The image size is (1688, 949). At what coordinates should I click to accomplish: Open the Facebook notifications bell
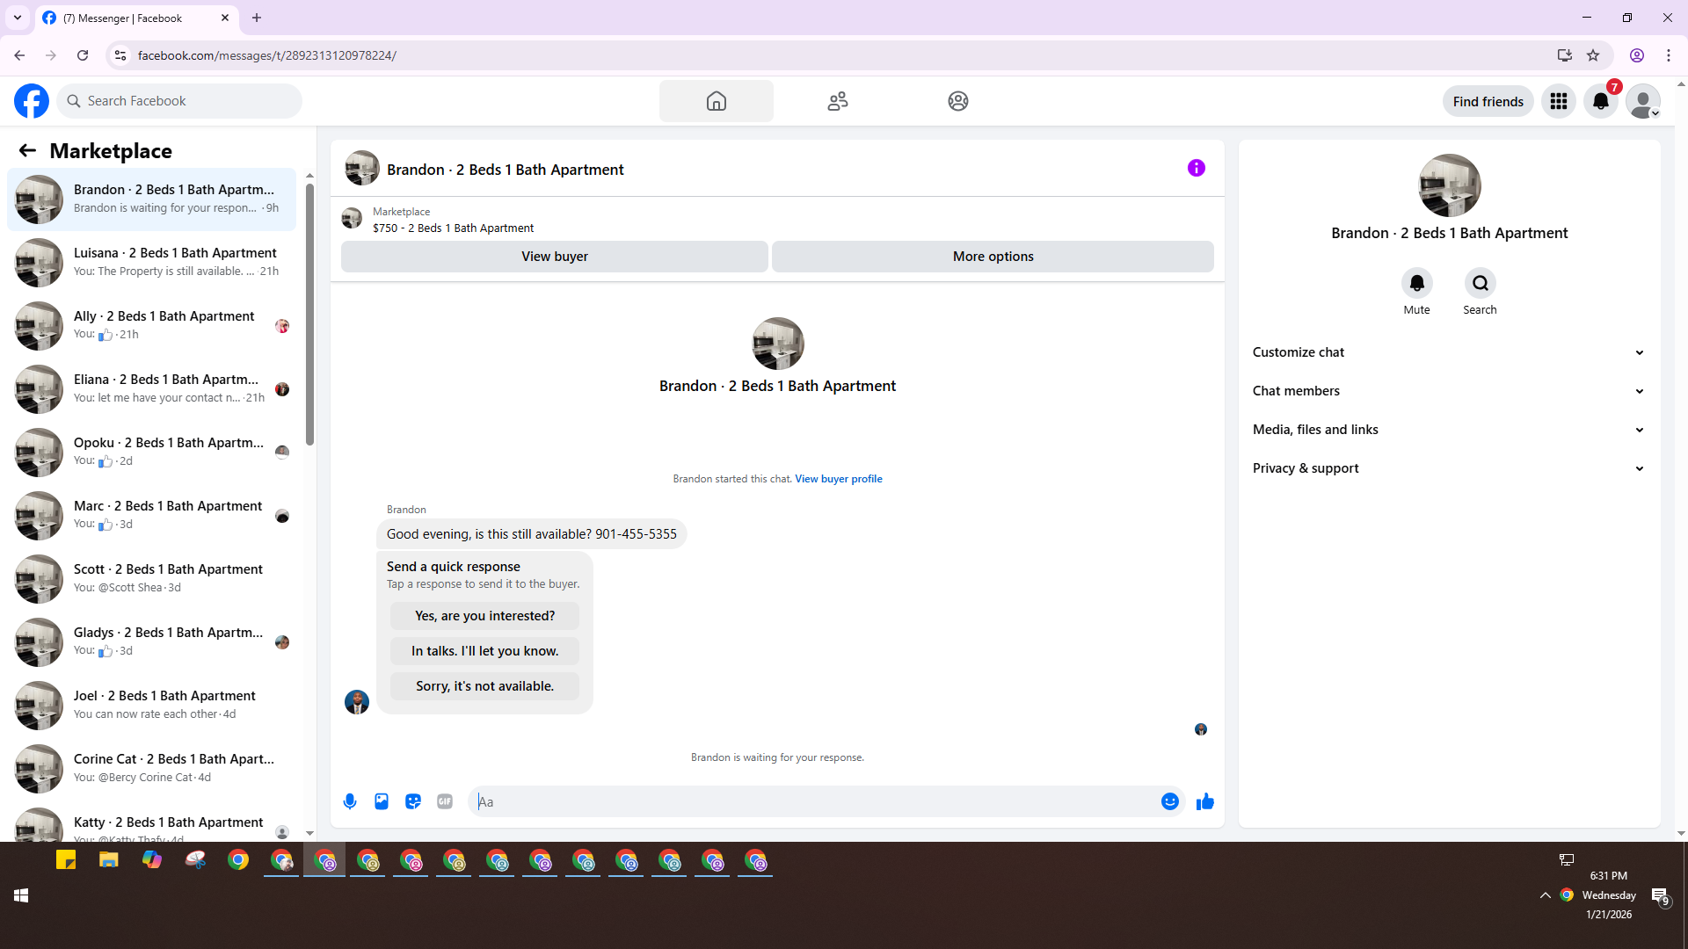(x=1600, y=101)
